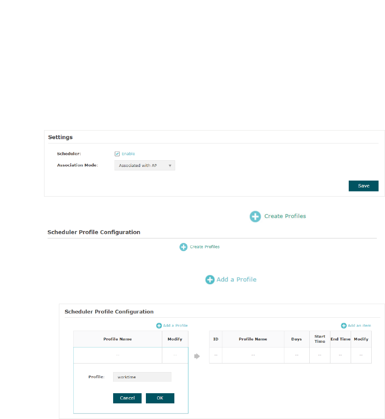Click the gray arrow between the tables
The image size is (385, 419).
(197, 356)
